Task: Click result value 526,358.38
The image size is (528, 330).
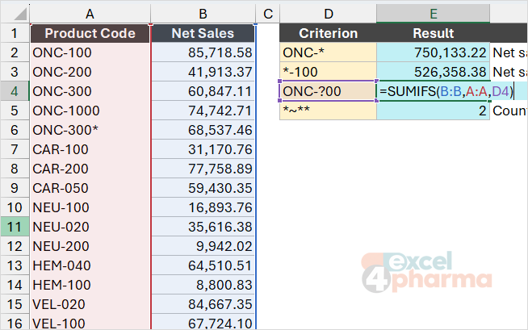Action: pyautogui.click(x=433, y=72)
